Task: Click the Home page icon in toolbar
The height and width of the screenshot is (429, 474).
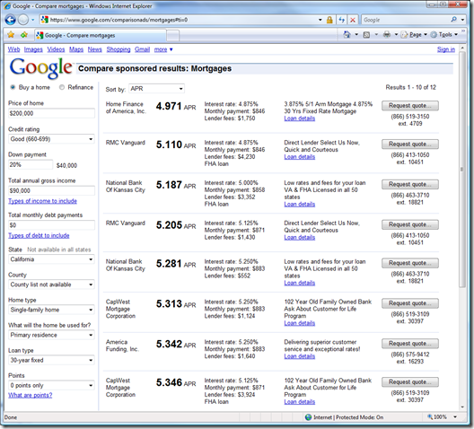Action: point(347,34)
